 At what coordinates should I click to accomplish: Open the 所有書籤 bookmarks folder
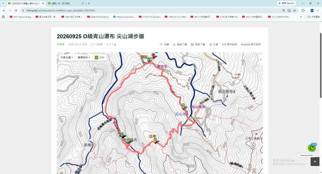point(314,17)
